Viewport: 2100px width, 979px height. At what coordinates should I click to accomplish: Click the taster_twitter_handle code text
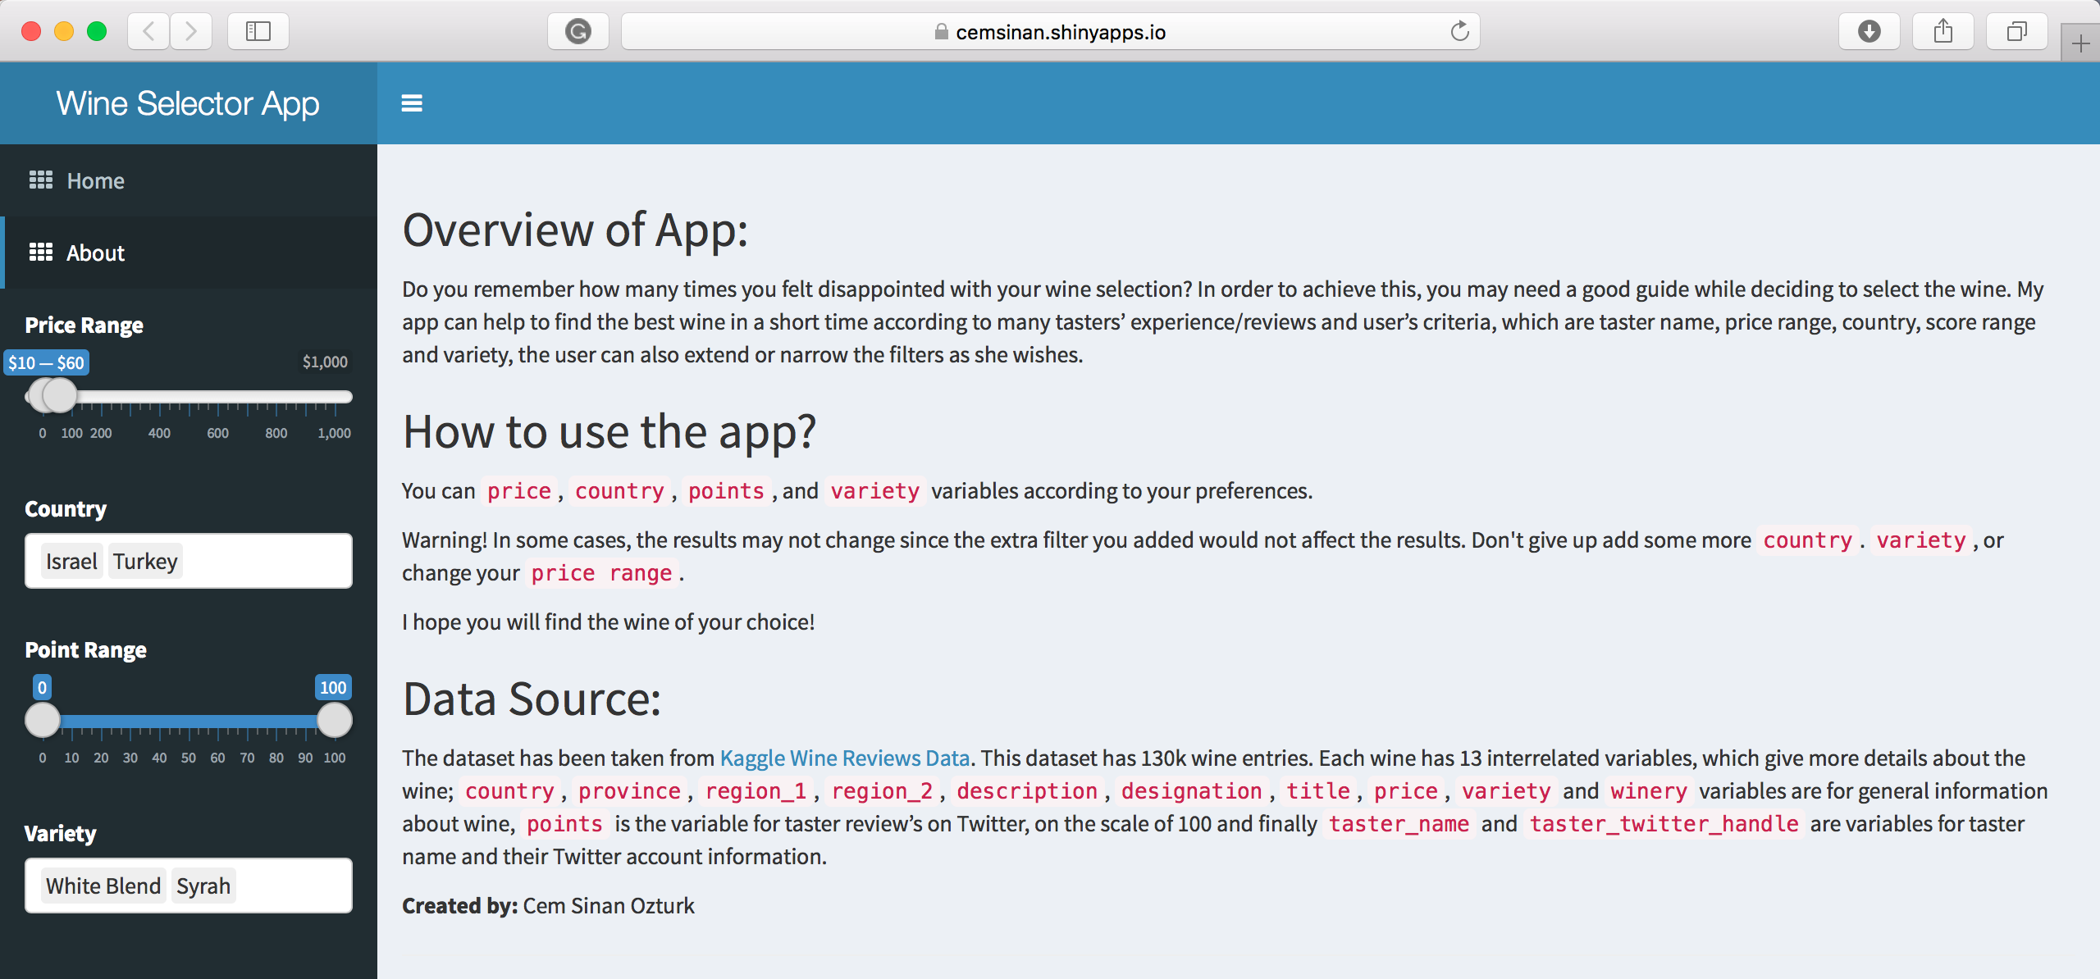click(x=1664, y=823)
